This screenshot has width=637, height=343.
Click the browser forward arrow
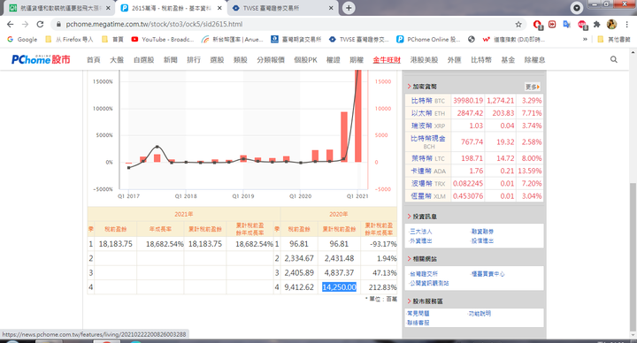click(25, 25)
